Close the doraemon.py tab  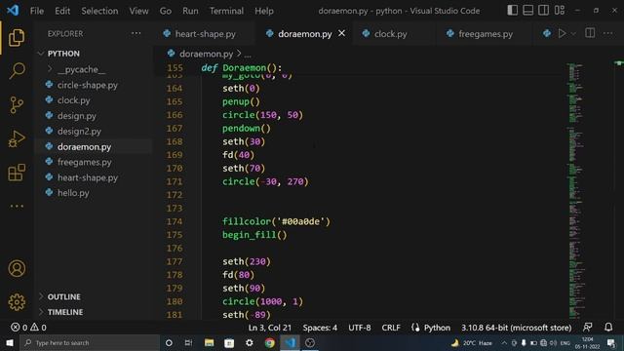click(x=341, y=33)
